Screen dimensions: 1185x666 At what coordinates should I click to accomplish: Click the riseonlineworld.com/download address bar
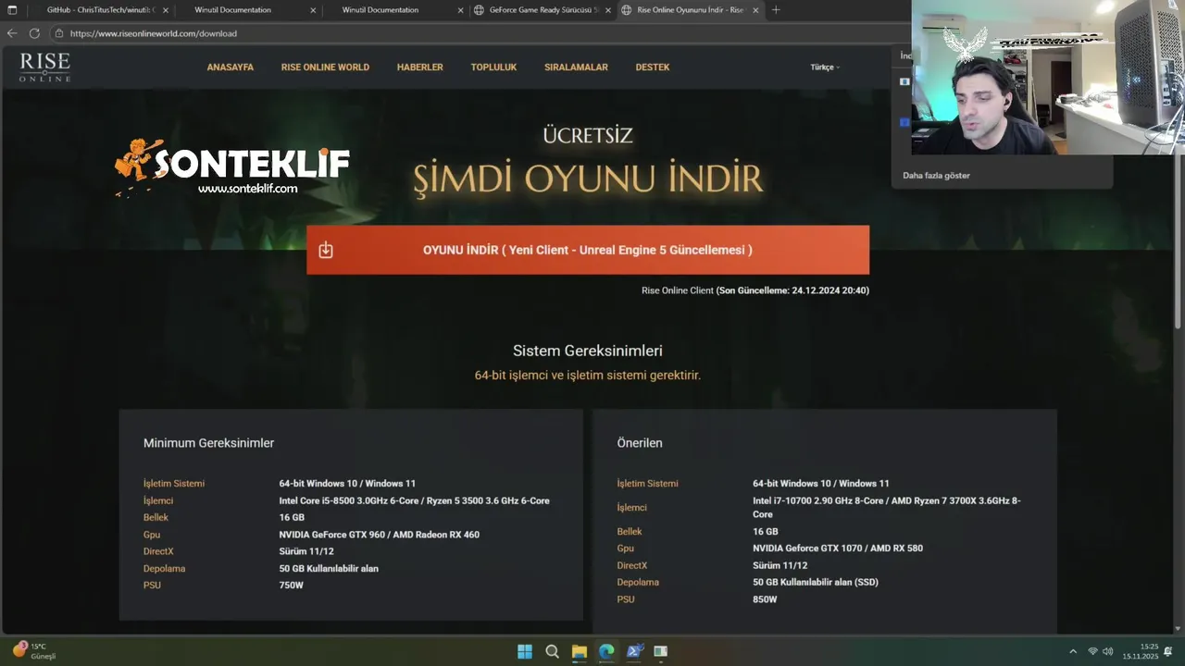[x=153, y=33]
